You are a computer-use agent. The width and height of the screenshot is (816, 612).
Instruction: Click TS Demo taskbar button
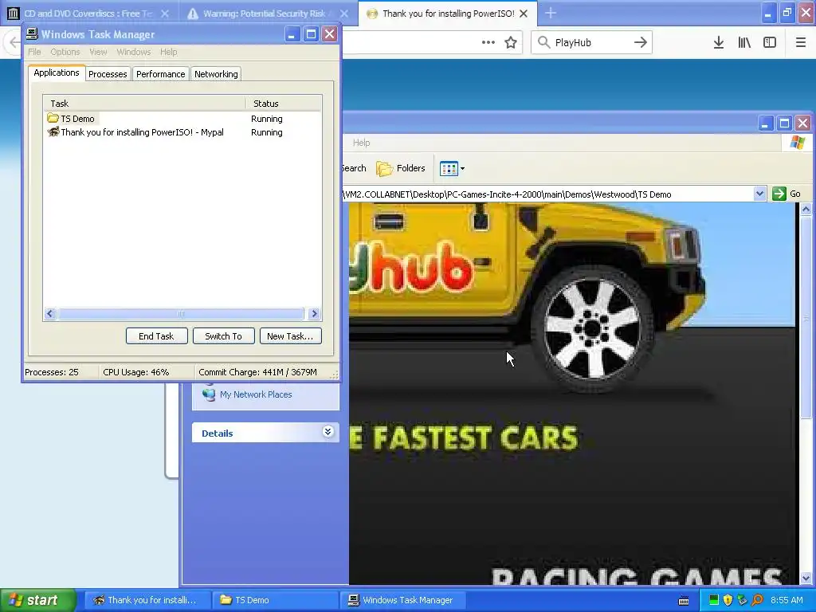click(x=275, y=600)
